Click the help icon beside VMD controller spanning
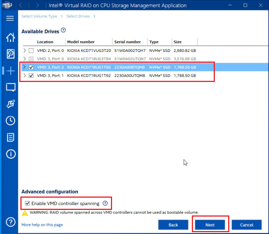The height and width of the screenshot is (234, 269). [x=105, y=203]
